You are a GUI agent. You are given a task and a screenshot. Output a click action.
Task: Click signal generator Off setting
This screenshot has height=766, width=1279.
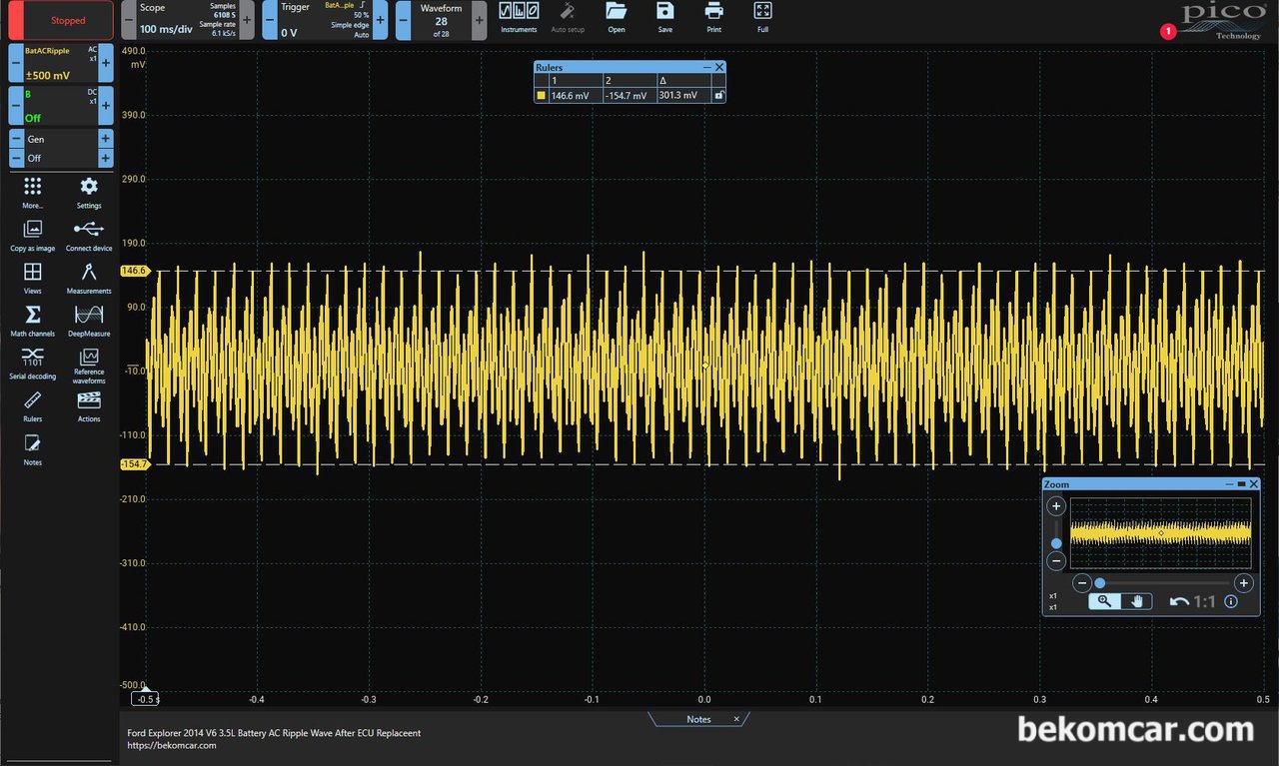tap(61, 158)
